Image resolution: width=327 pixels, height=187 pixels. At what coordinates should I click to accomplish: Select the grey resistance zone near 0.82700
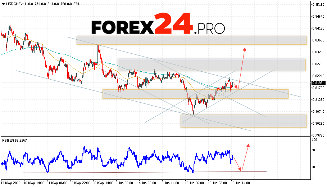coord(212,65)
